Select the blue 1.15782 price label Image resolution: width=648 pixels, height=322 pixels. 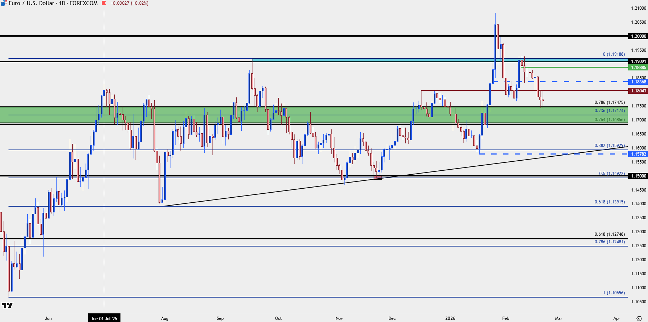click(x=638, y=154)
